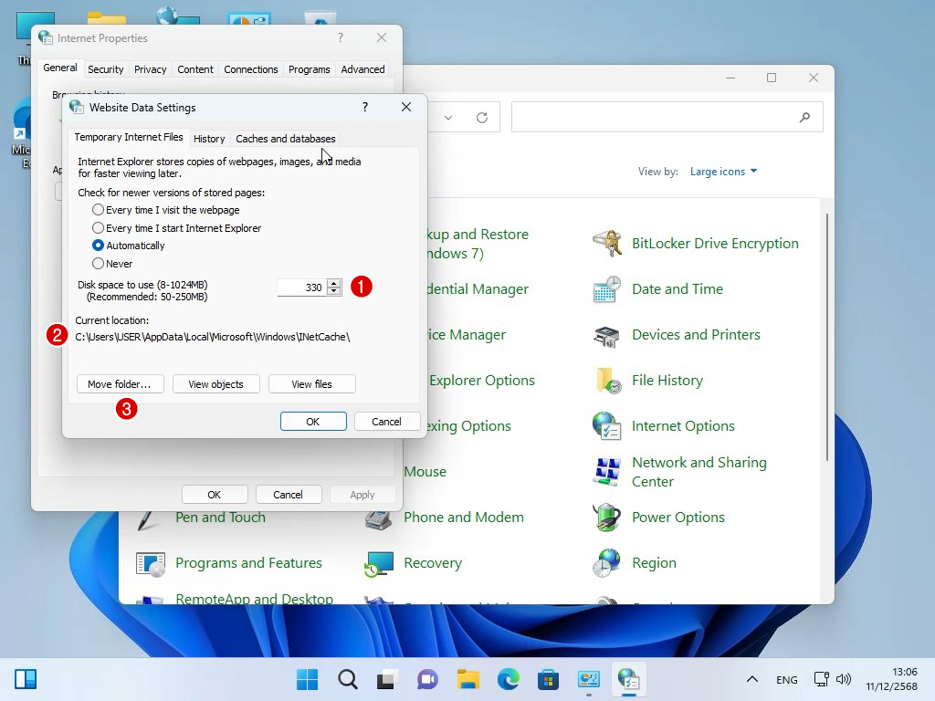This screenshot has width=935, height=701.
Task: Open the File History icon
Action: (607, 381)
